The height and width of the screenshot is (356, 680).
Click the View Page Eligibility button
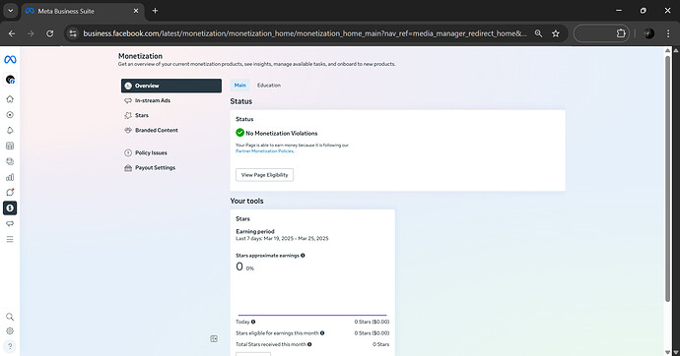264,175
